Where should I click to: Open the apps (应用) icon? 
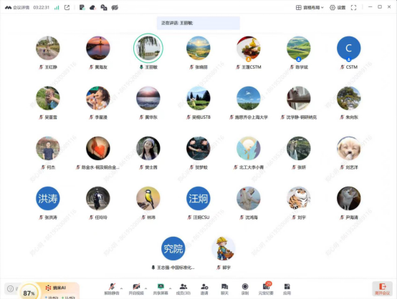click(x=287, y=289)
